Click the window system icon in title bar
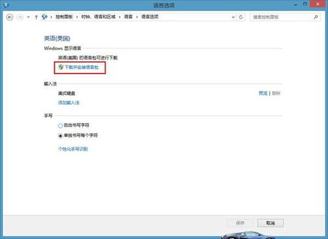The image size is (328, 239). [x=6, y=5]
